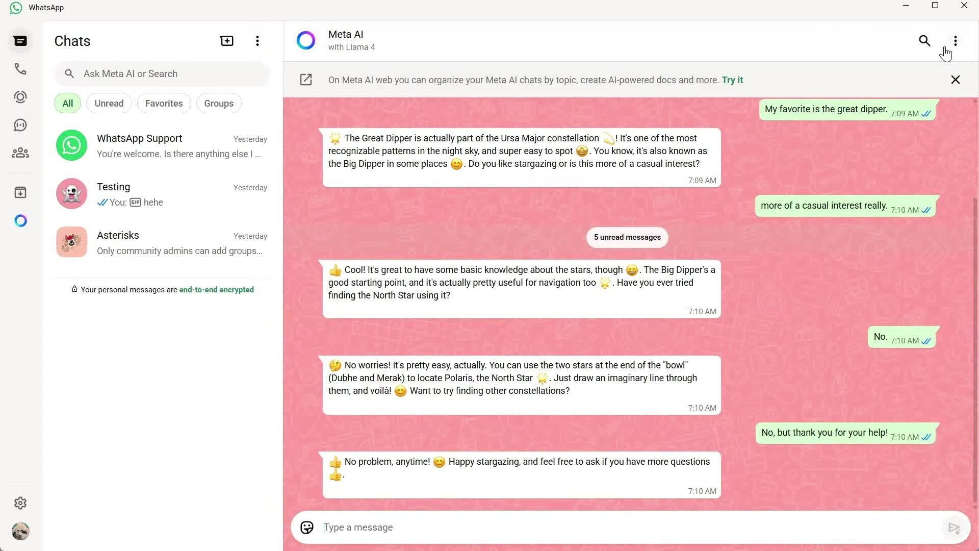Open the chat list options menu

(257, 40)
